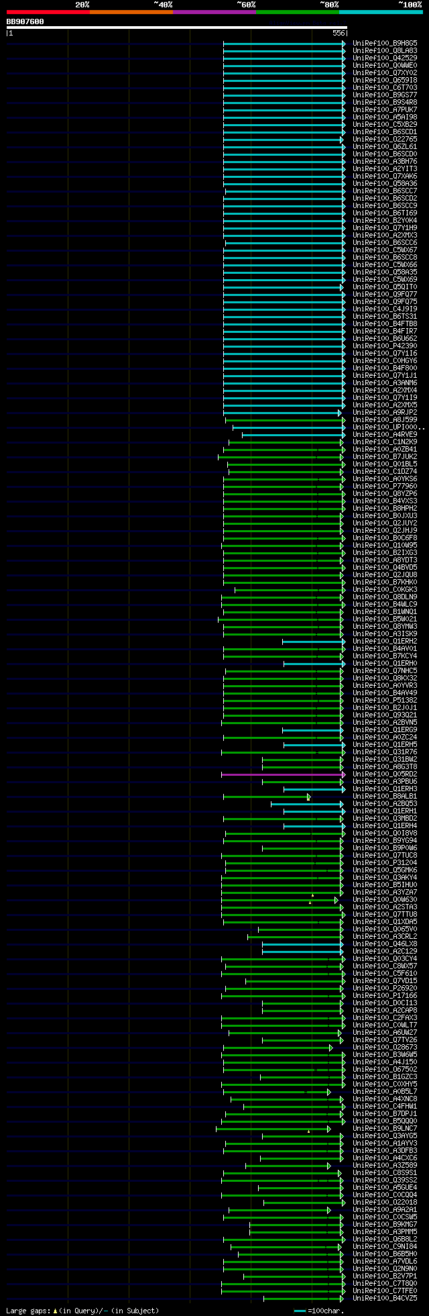Image resolution: width=429 pixels, height=1316 pixels.
Task: Open hit UniRef100_A3Z589
Action: 385,1165
